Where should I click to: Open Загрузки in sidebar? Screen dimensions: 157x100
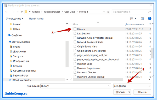[x=18, y=56]
